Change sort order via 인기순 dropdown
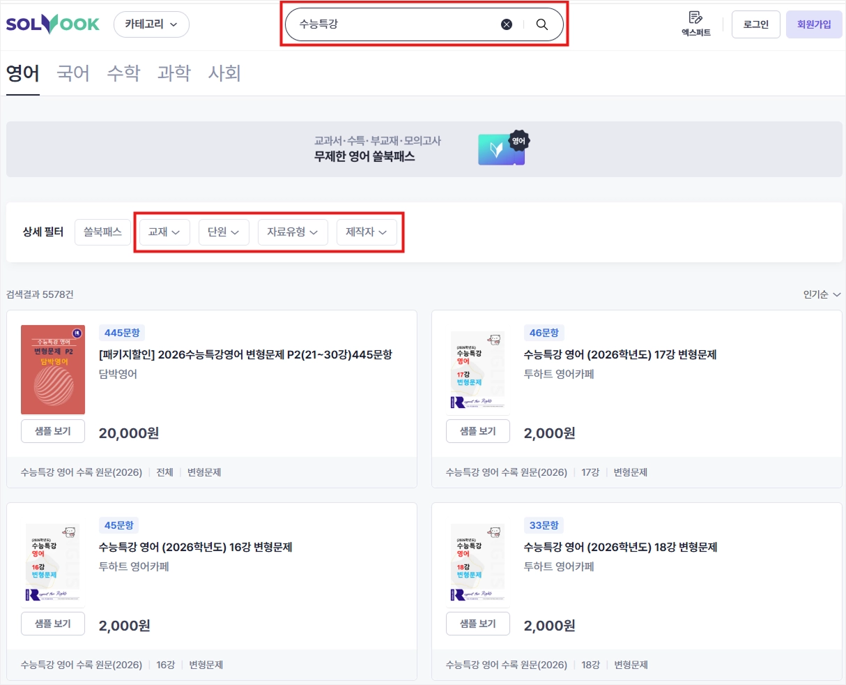 (822, 294)
